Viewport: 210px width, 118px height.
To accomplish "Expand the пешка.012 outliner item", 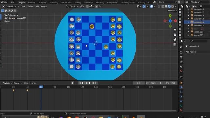I will click(189, 12).
